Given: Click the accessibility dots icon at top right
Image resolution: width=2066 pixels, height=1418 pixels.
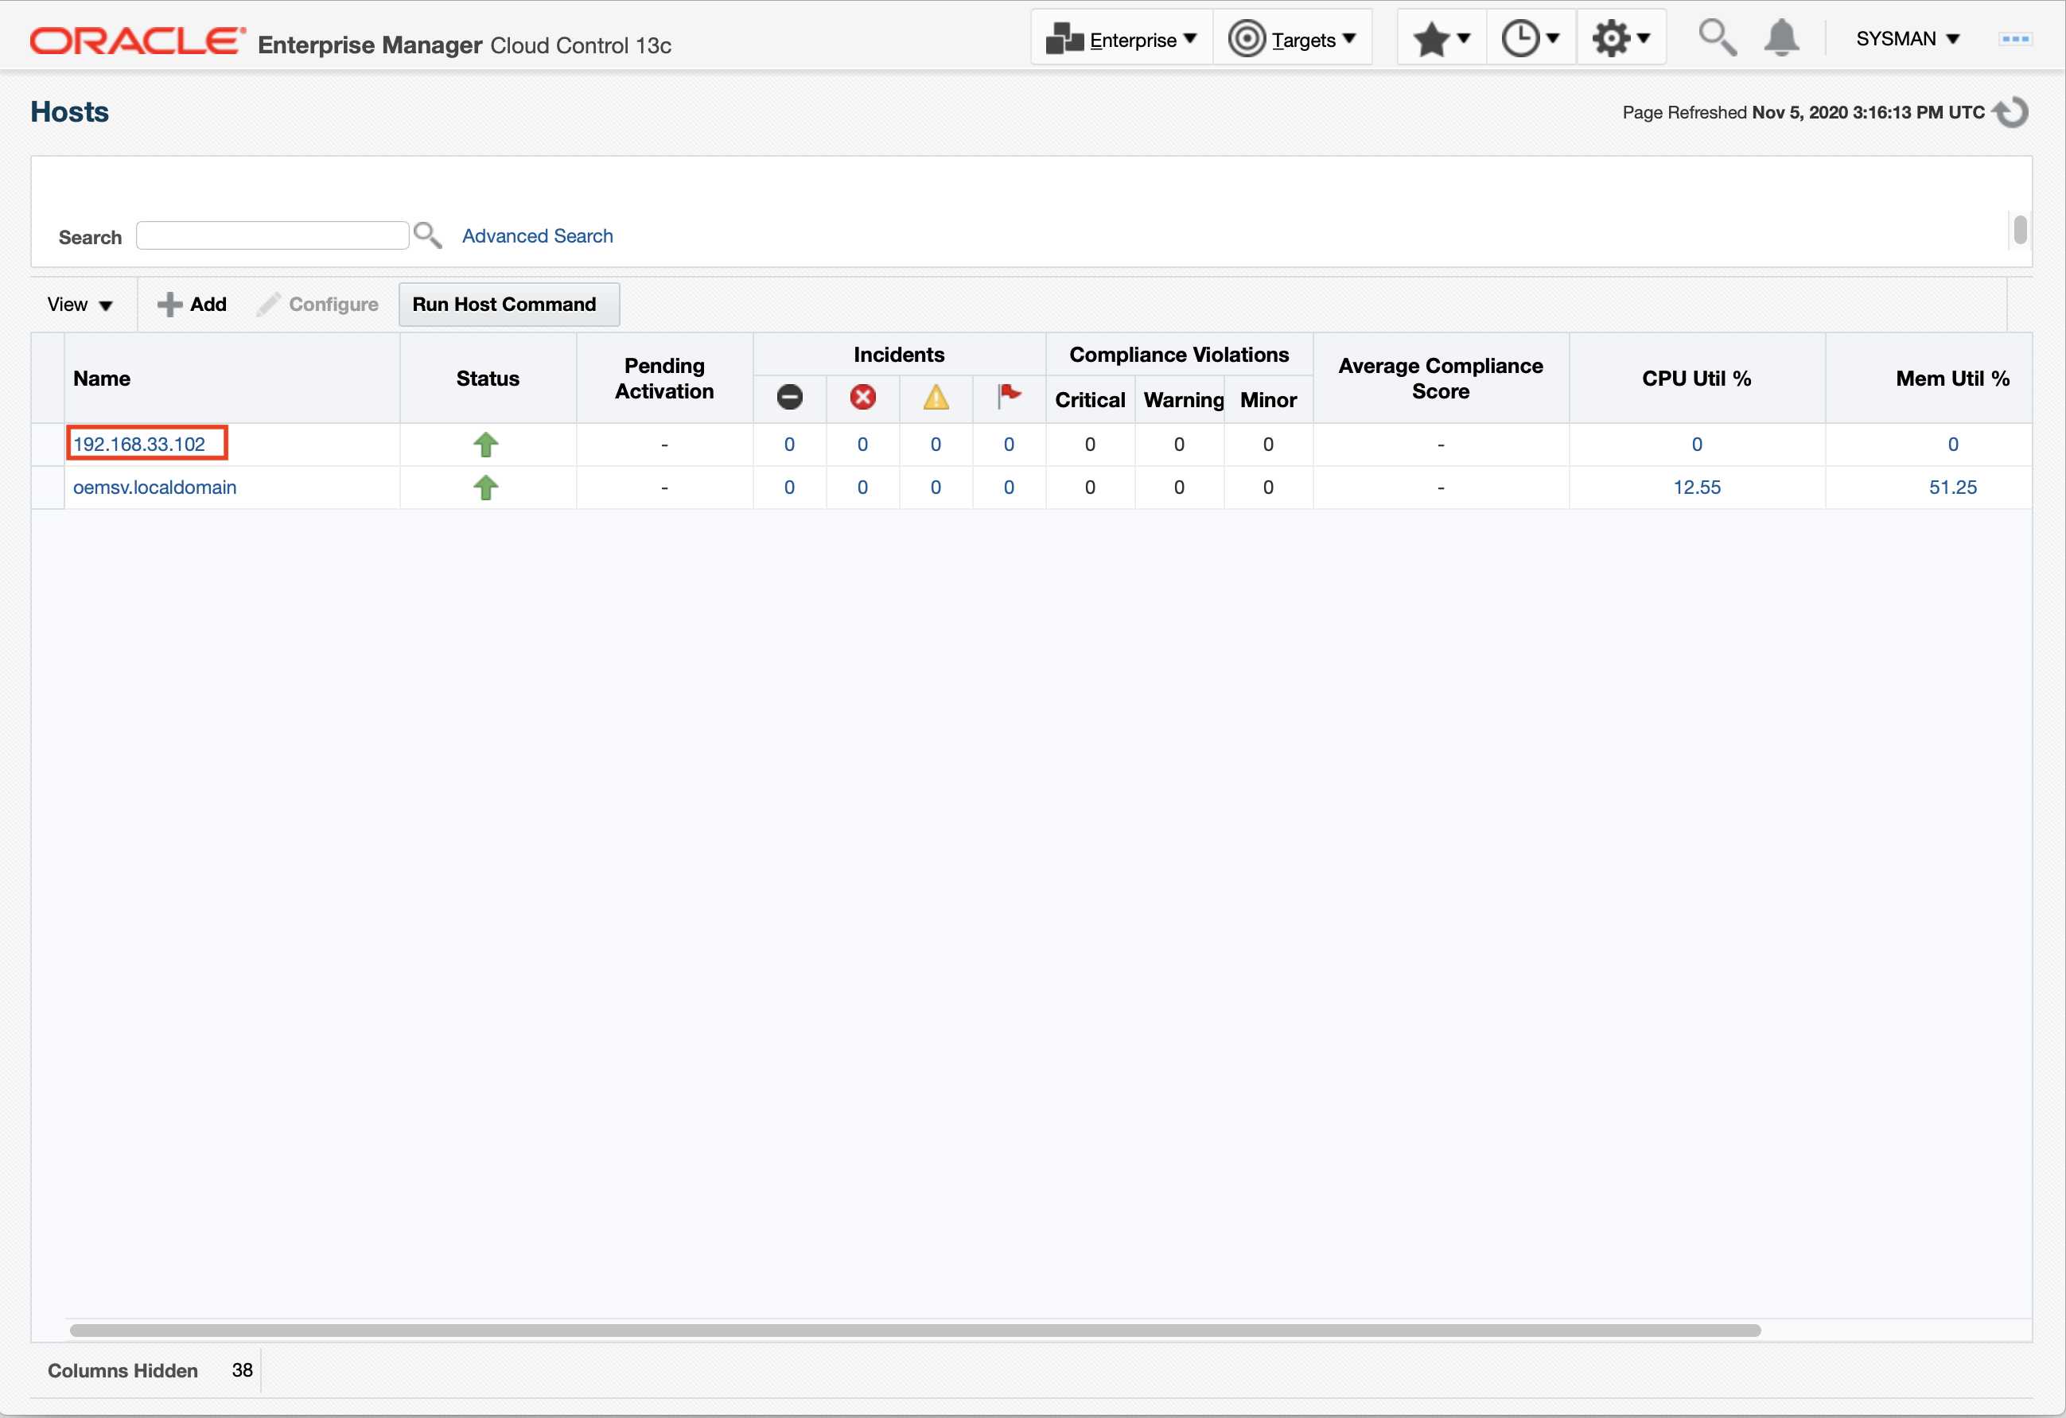Looking at the screenshot, I should point(2014,39).
